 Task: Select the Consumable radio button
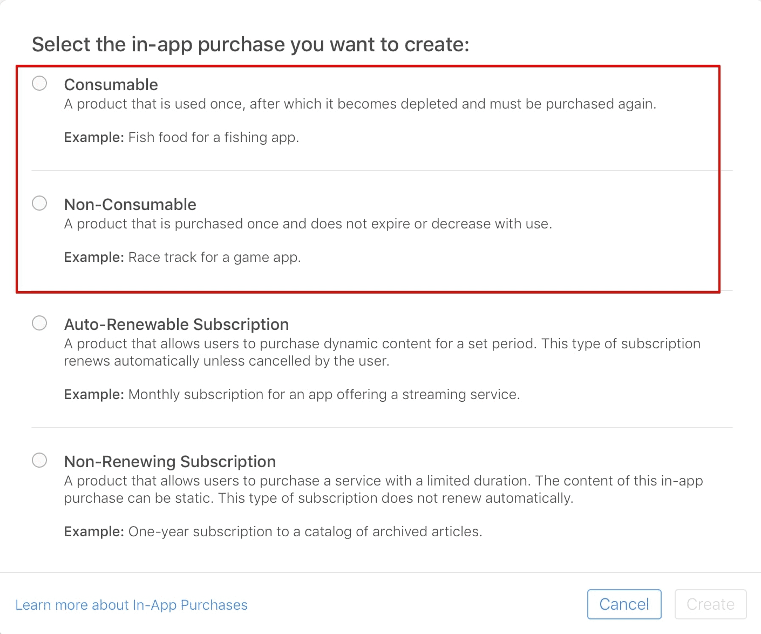click(39, 83)
